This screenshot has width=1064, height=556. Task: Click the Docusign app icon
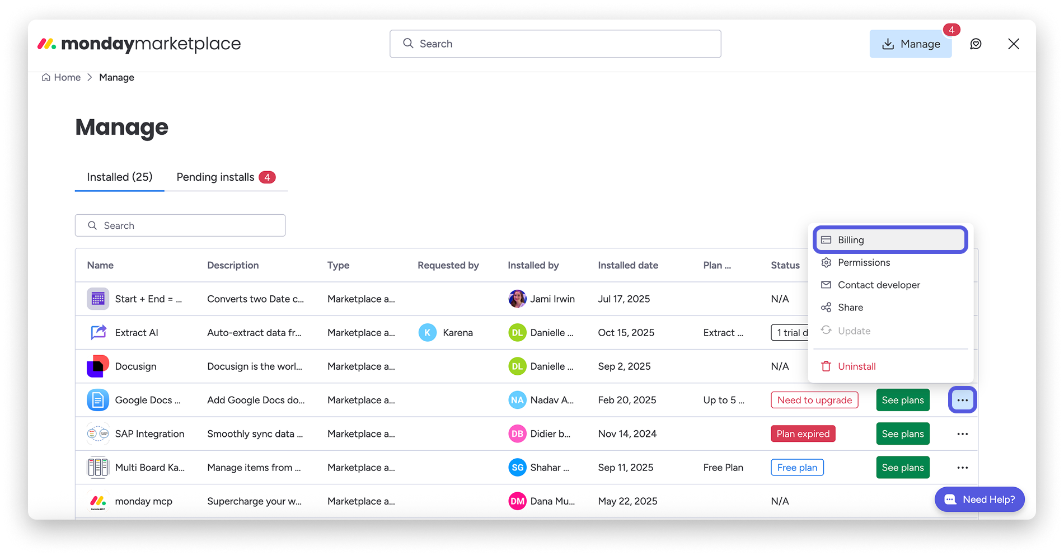coord(98,366)
